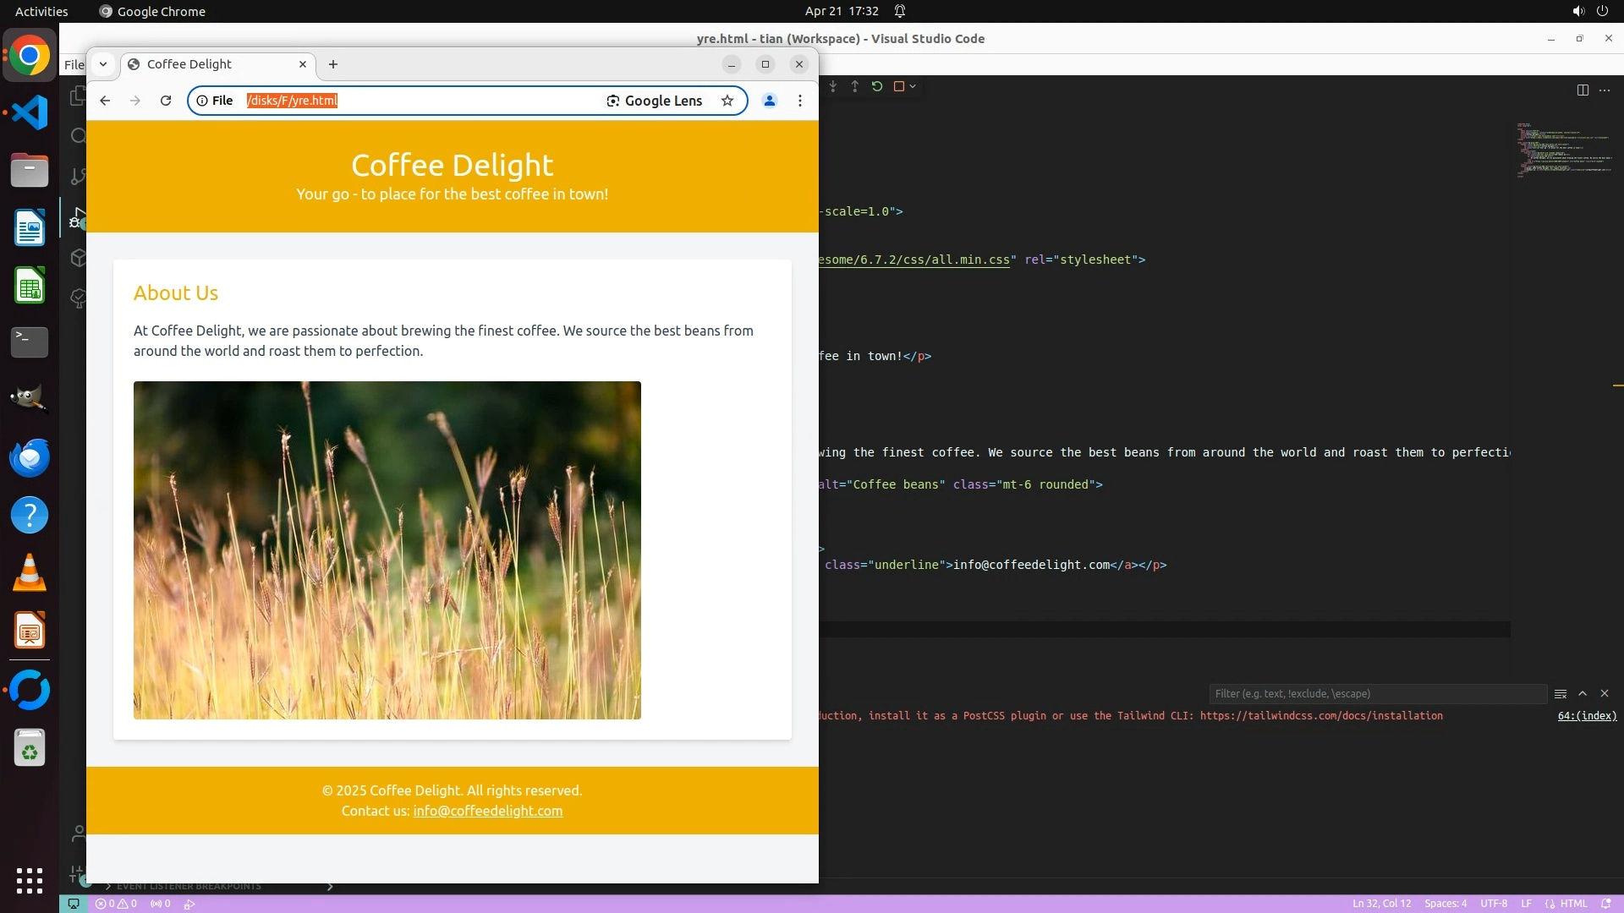This screenshot has height=913, width=1624.
Task: Click the split editor right icon
Action: click(x=1583, y=90)
